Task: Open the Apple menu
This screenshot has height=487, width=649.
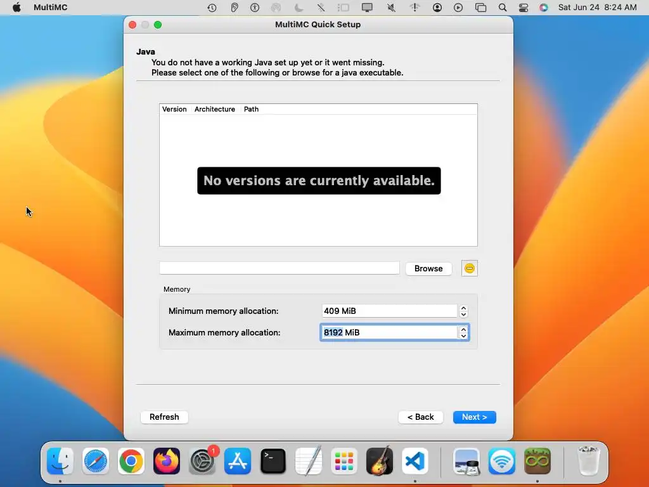Action: coord(16,8)
